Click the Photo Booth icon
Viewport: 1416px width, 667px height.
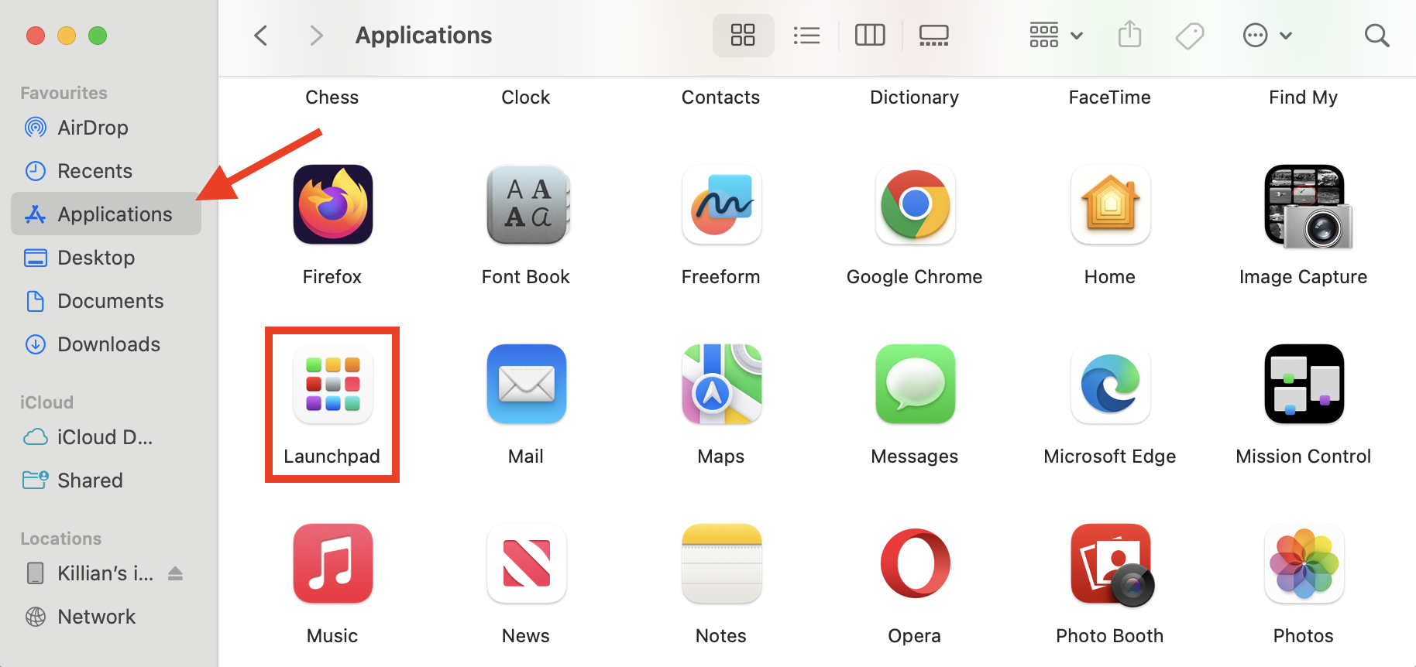[x=1112, y=565]
